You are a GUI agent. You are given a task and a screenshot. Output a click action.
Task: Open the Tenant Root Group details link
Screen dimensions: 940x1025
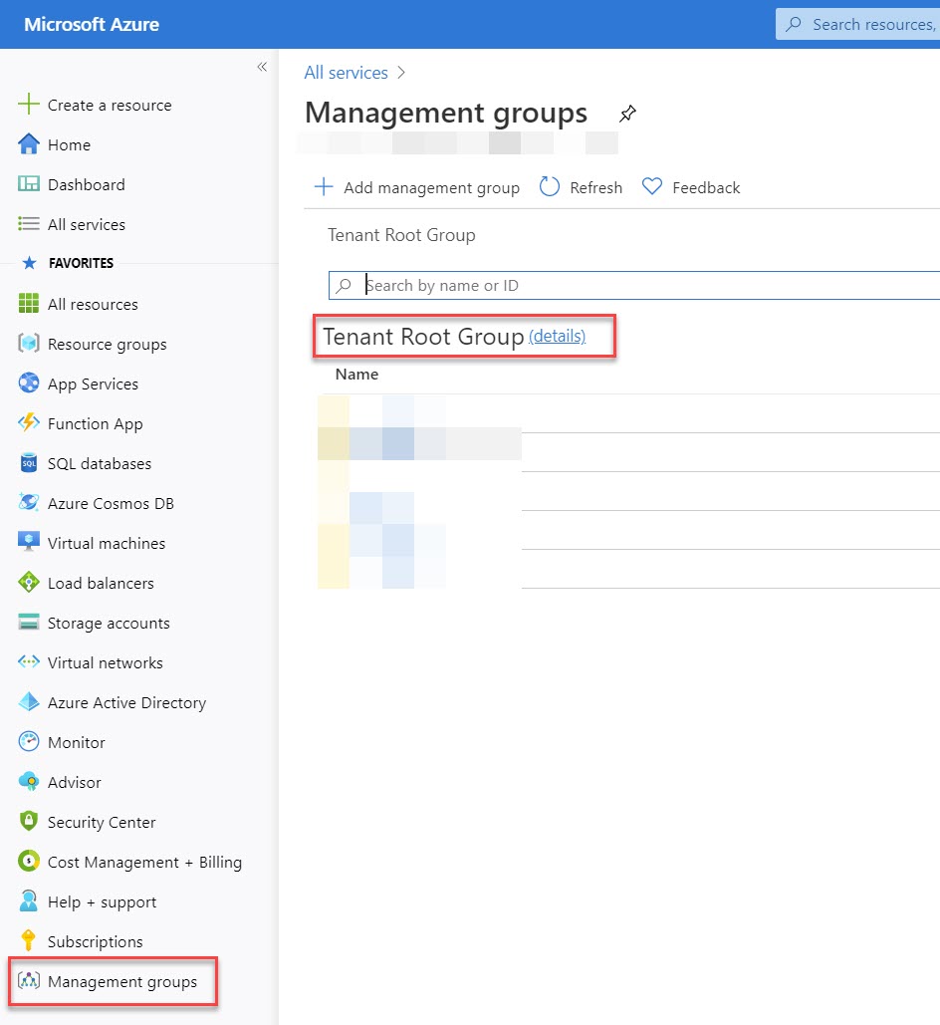click(x=557, y=336)
